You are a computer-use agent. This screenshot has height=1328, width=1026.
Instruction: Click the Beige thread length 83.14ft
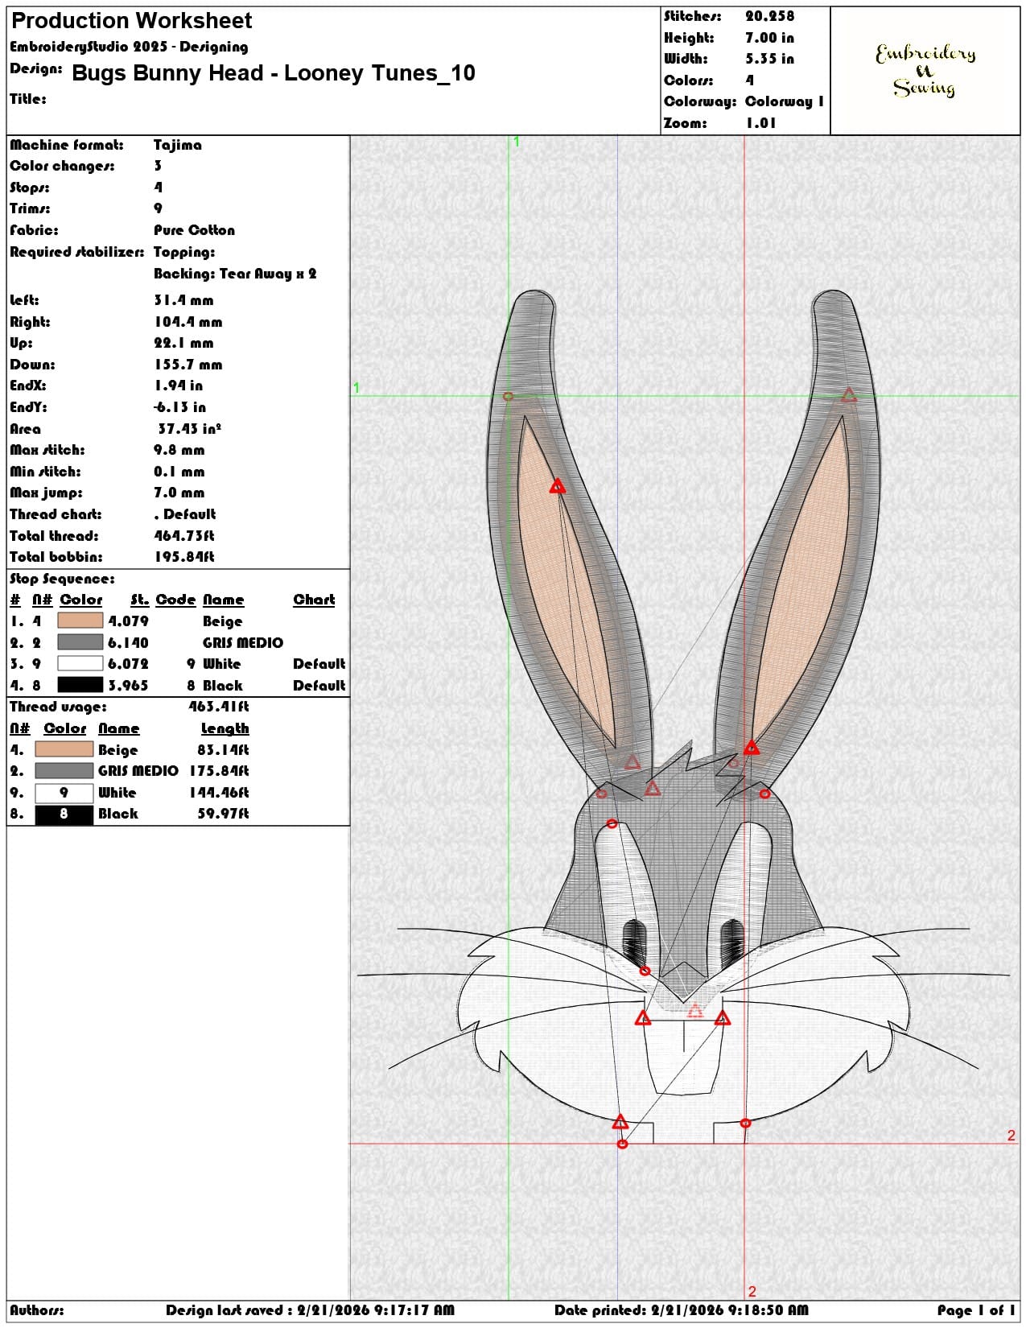(223, 750)
